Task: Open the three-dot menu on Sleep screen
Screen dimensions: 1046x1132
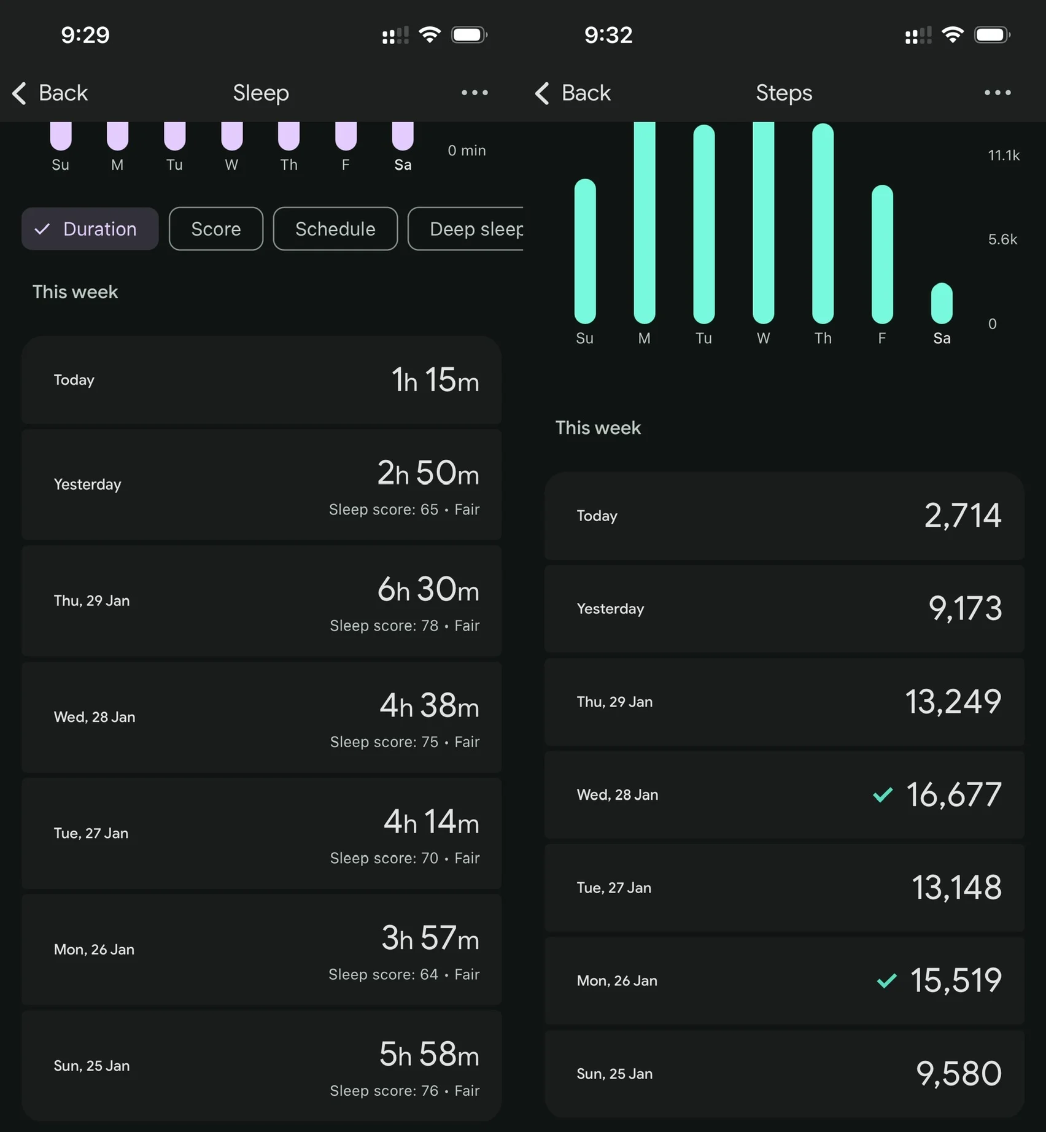Action: pos(475,93)
